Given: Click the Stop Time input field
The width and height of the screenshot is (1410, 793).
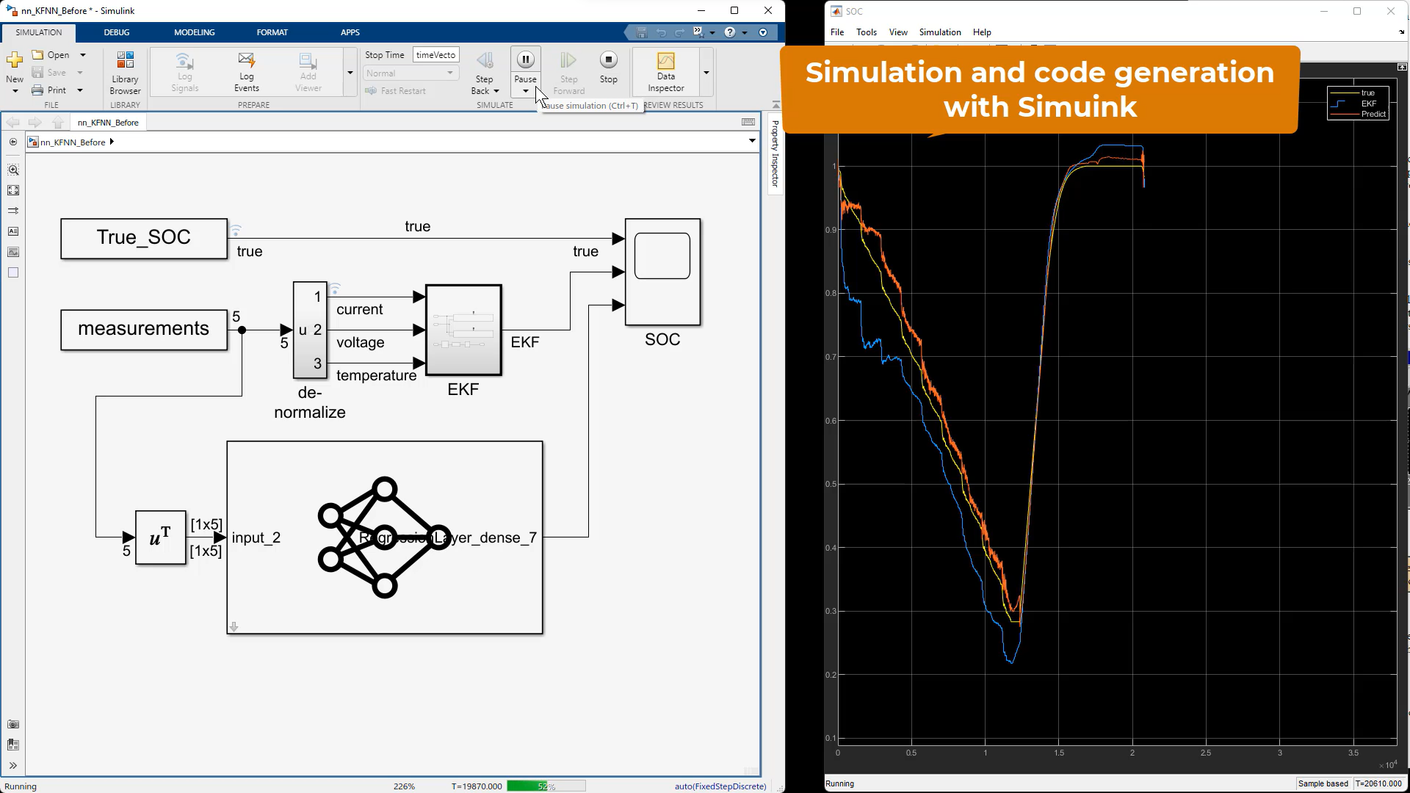Looking at the screenshot, I should point(435,55).
